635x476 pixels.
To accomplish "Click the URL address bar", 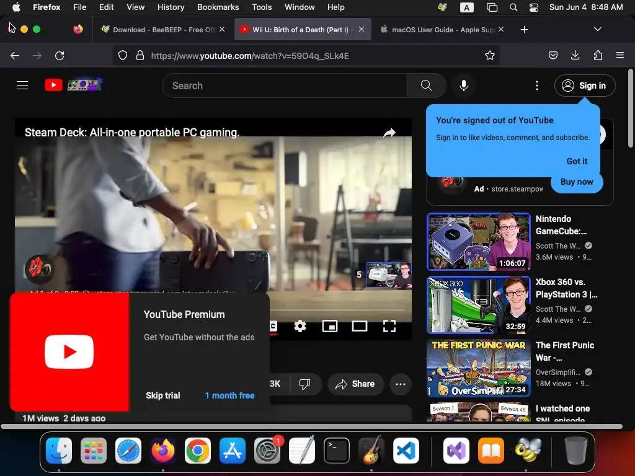I will click(x=306, y=55).
